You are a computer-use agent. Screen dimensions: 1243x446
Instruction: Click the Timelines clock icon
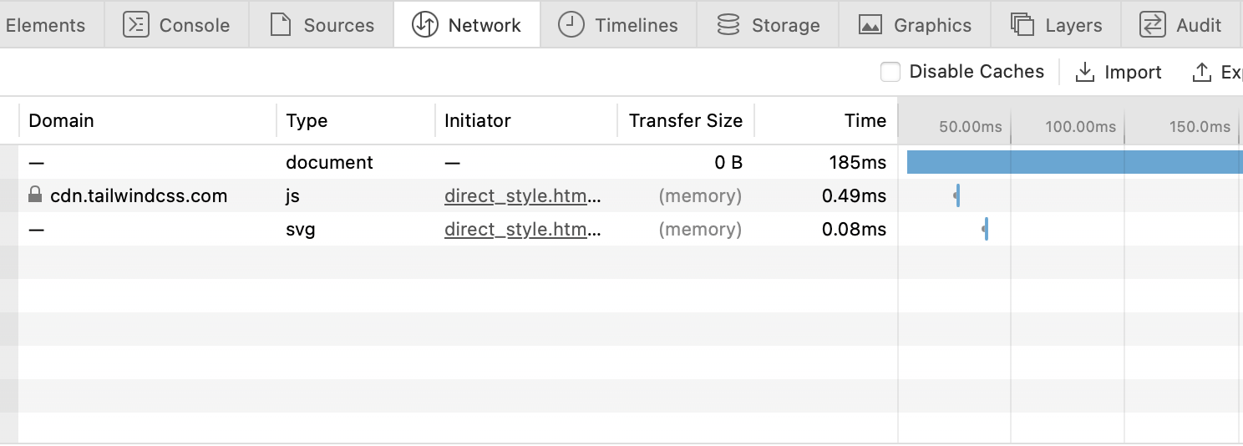coord(571,25)
